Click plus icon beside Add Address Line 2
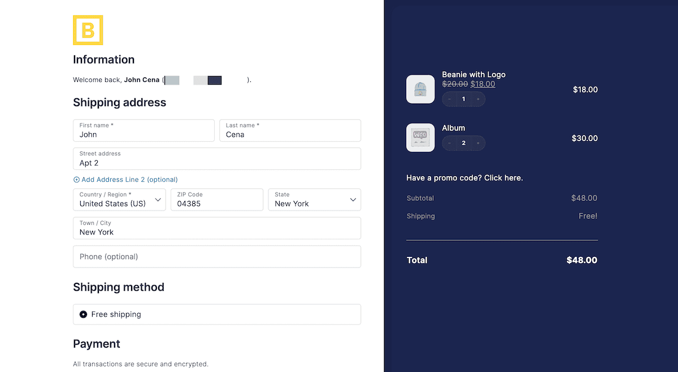Screen dimensions: 678x372 pyautogui.click(x=76, y=180)
